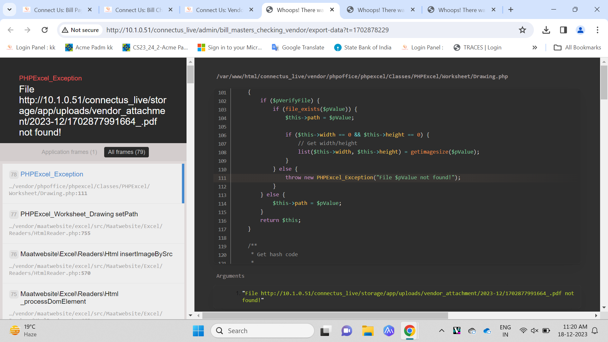608x342 pixels.
Task: Open a new browser tab
Action: click(511, 10)
